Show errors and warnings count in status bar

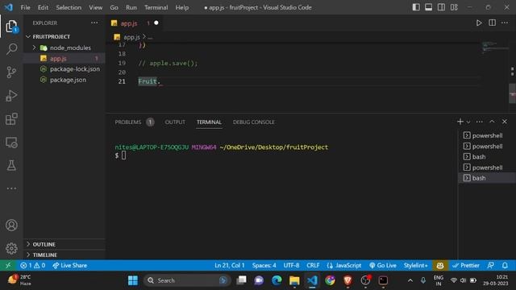(32, 265)
